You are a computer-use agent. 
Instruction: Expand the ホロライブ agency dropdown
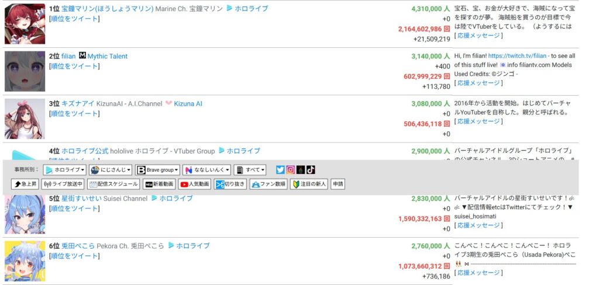(66, 170)
